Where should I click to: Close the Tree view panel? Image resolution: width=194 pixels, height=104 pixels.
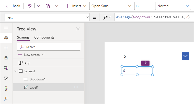78,29
